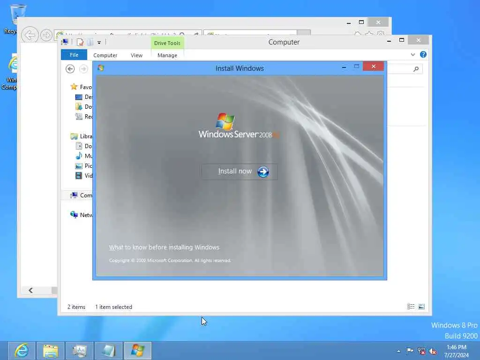This screenshot has height=360, width=480.
Task: Open the Music library in navigation pane
Action: click(83, 156)
